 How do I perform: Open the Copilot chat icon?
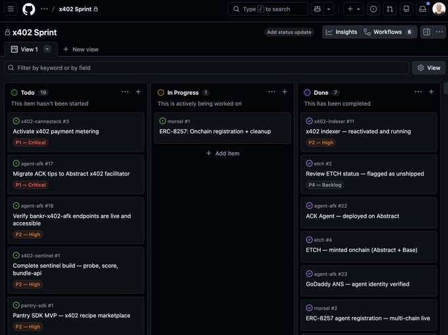pos(317,9)
